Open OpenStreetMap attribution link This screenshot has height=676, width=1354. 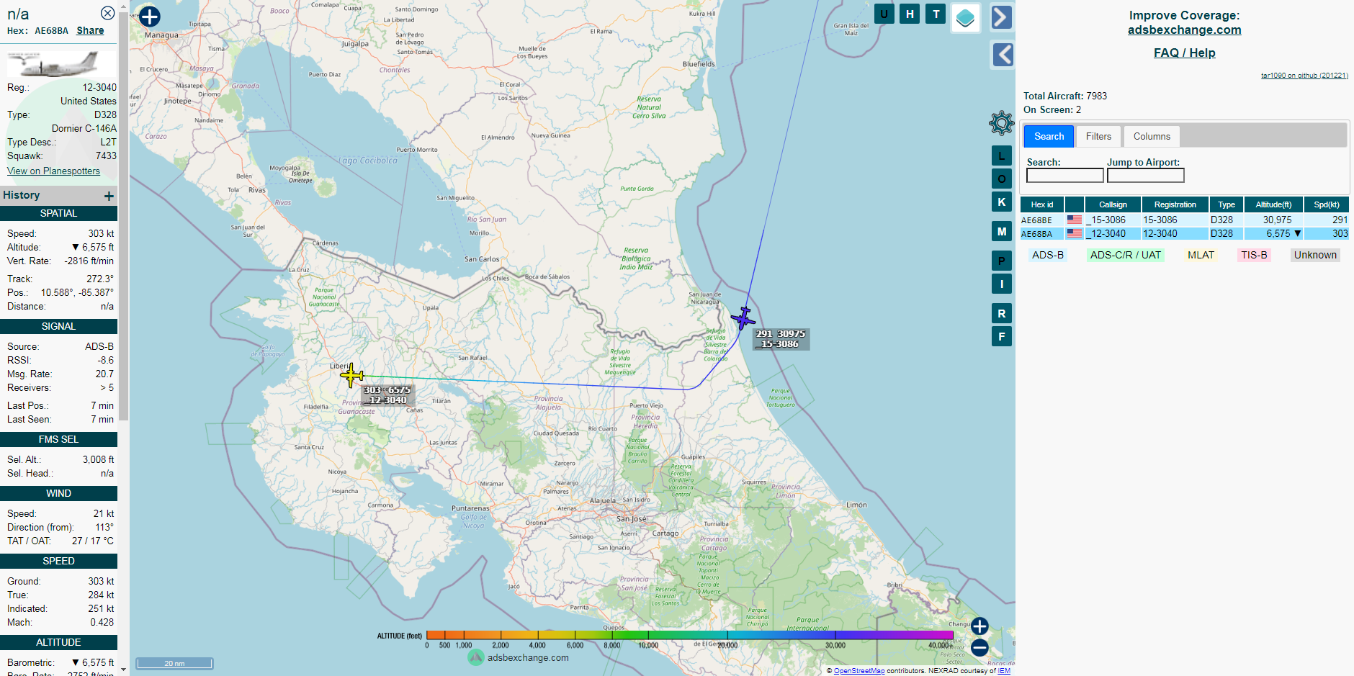point(859,671)
